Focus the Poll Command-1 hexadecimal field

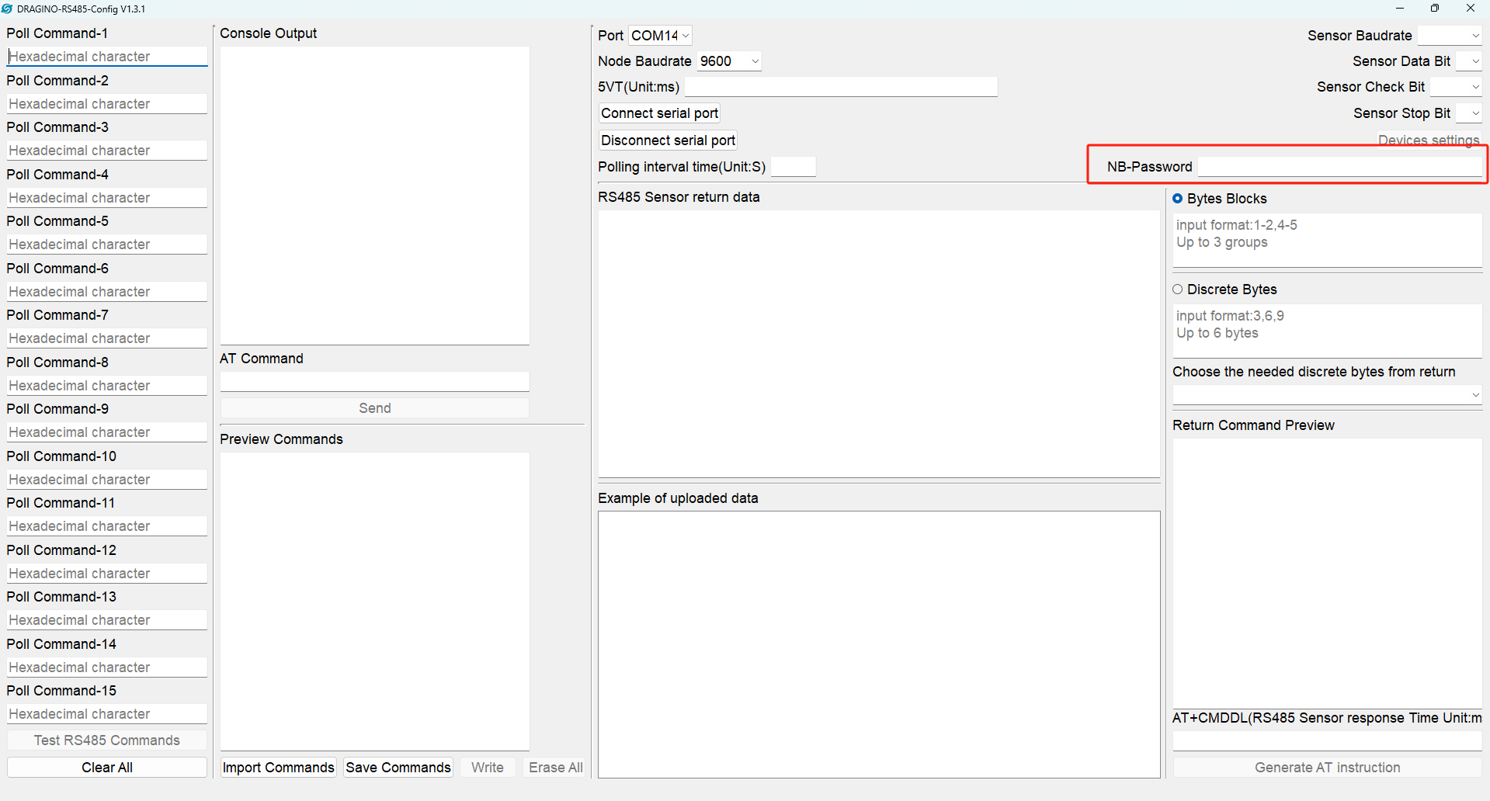[x=107, y=57]
